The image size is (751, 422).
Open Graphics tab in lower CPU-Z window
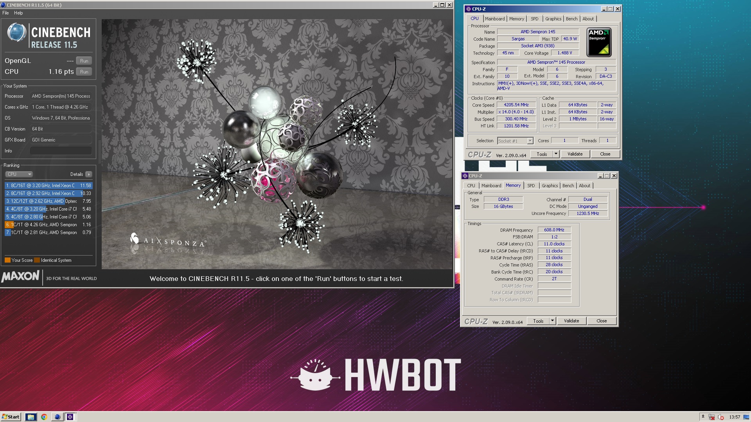pyautogui.click(x=550, y=186)
